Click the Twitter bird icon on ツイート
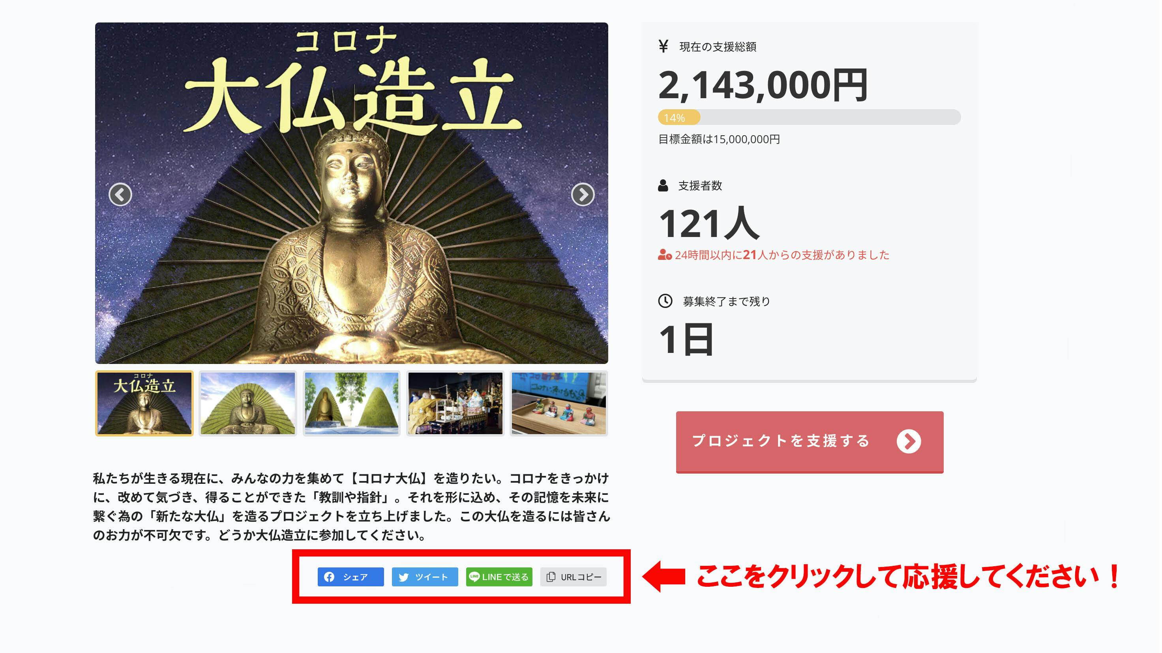The width and height of the screenshot is (1162, 653). tap(404, 577)
